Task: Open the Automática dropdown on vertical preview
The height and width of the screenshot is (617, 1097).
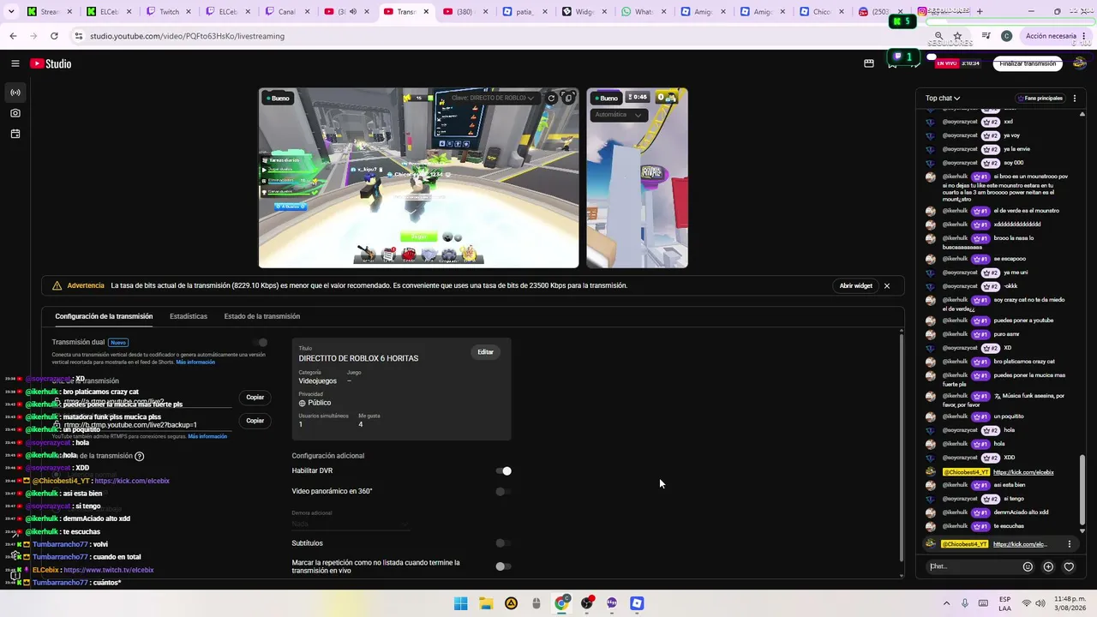Action: click(618, 115)
